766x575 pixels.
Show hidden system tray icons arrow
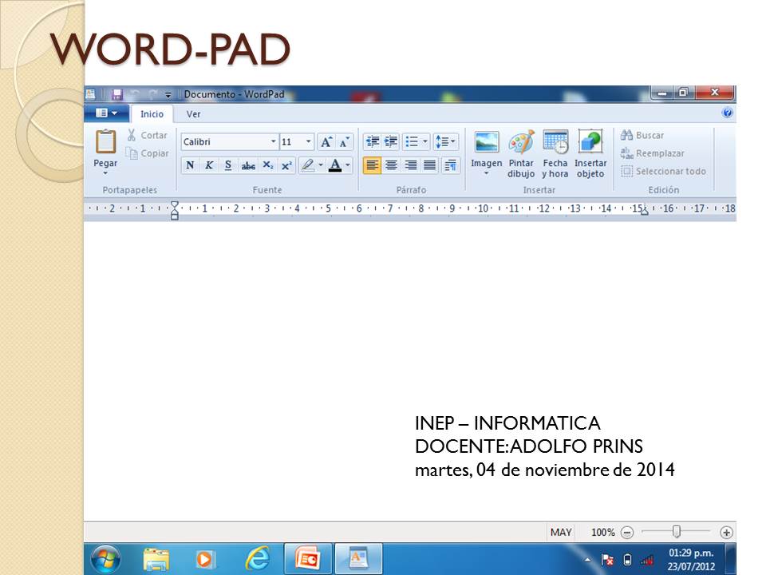[588, 560]
